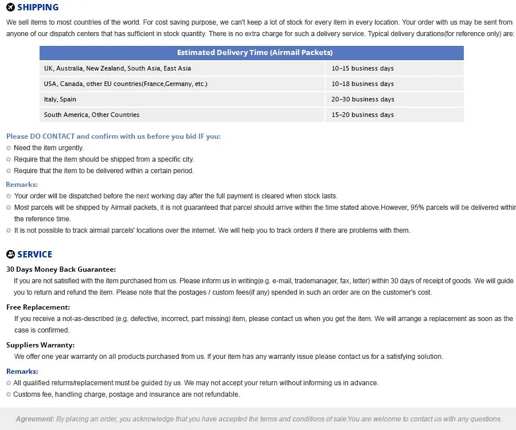Viewport: 516px width, 430px height.
Task: Click 'Please DO CONTACT and confirm' heading text
Action: tap(114, 136)
